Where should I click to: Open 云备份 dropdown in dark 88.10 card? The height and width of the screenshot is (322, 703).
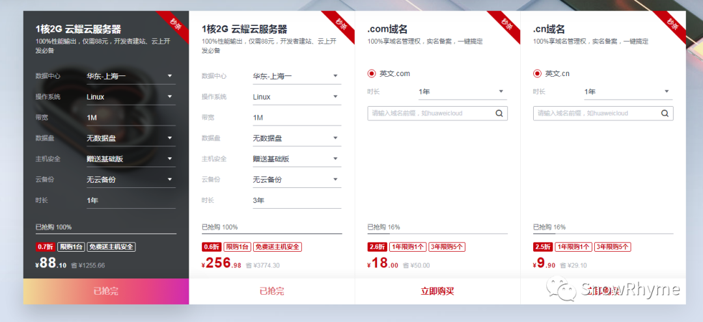(131, 180)
